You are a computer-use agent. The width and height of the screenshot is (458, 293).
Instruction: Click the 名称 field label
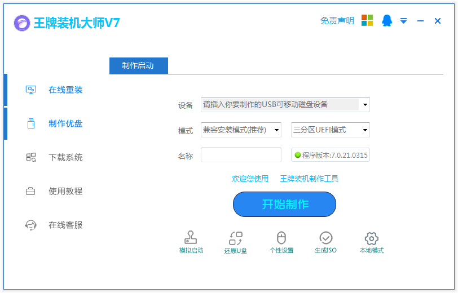[x=186, y=156]
